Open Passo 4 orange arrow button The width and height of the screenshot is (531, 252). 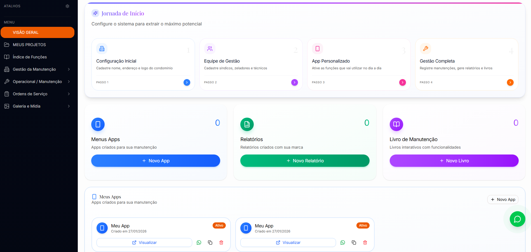click(510, 82)
